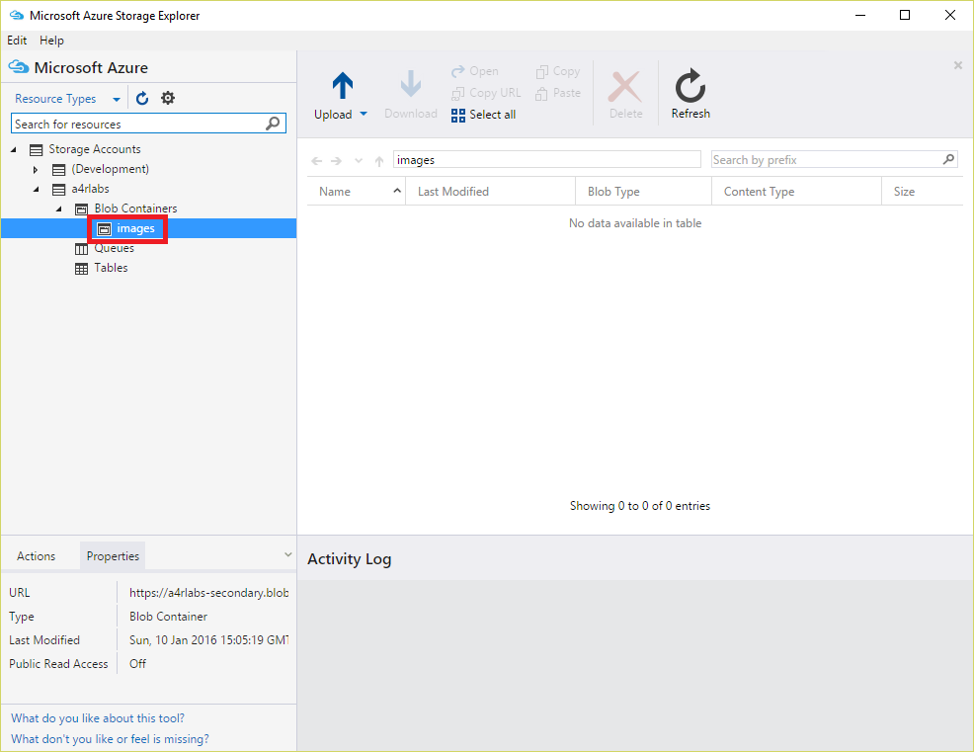Click the search magnifier in resource search
Screen dimensions: 974x752
point(274,124)
